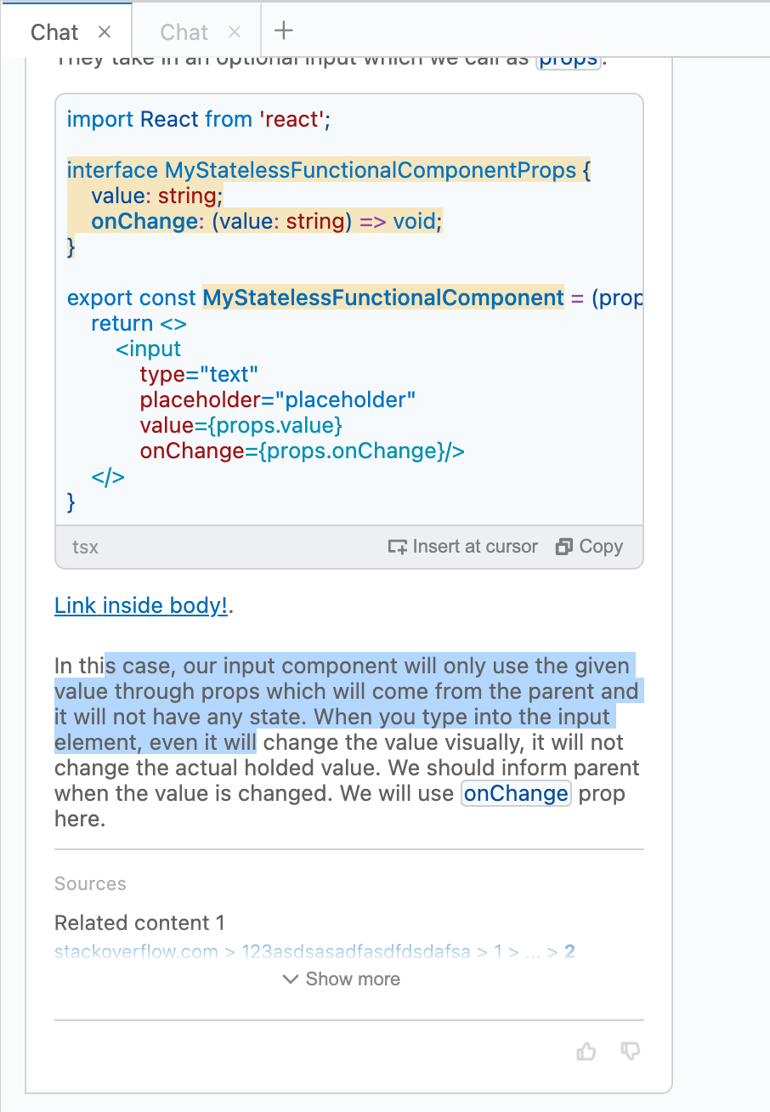770x1112 pixels.
Task: Open a new chat tab with plus
Action: click(284, 31)
